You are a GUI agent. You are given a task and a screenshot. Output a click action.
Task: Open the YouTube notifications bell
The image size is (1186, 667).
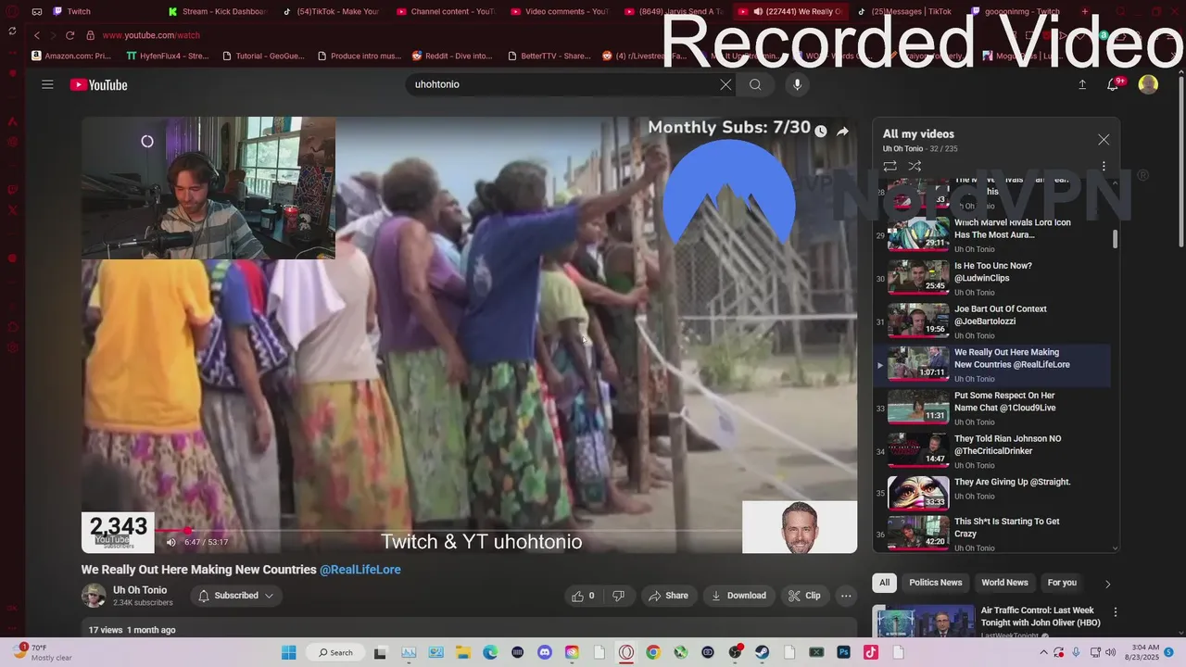tap(1113, 84)
